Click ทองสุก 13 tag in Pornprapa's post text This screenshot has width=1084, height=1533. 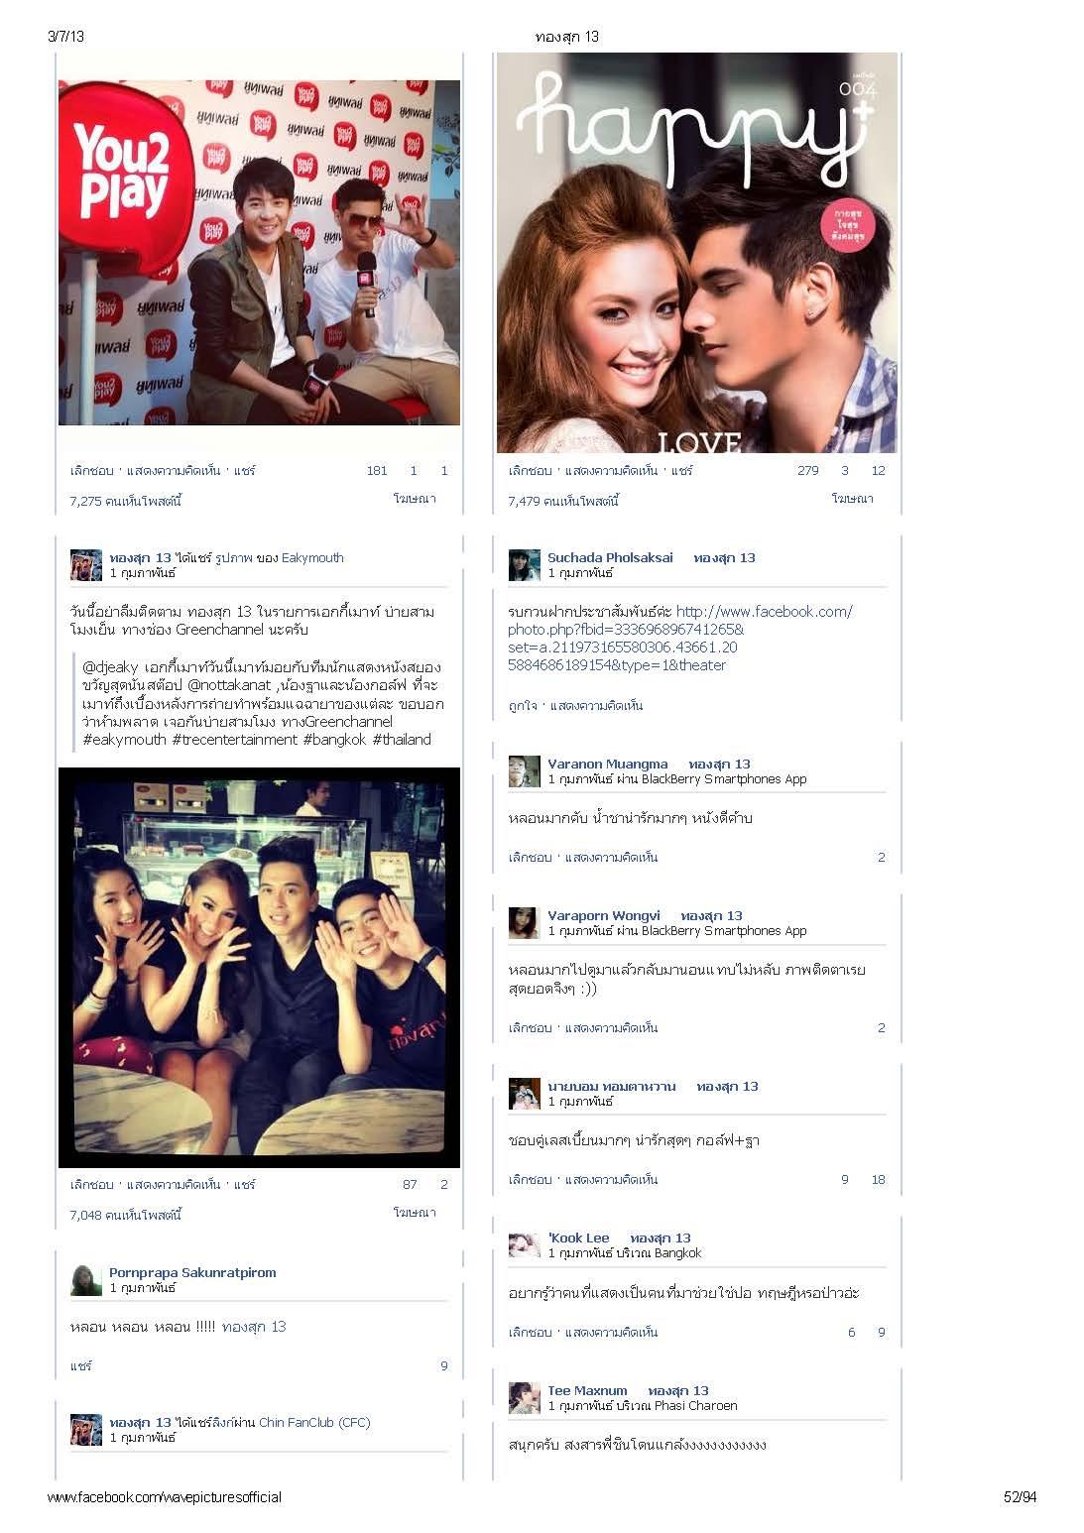click(254, 1327)
